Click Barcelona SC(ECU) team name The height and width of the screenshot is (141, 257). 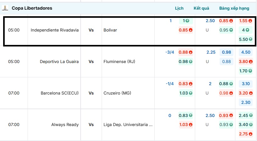point(60,93)
